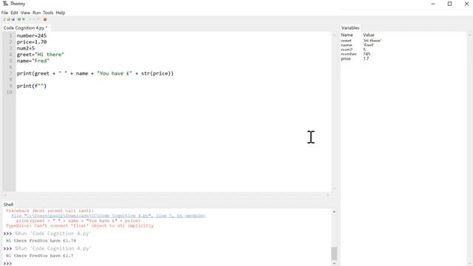Image resolution: width=473 pixels, height=266 pixels.
Task: Click the value 245 in Variables
Action: [x=367, y=54]
